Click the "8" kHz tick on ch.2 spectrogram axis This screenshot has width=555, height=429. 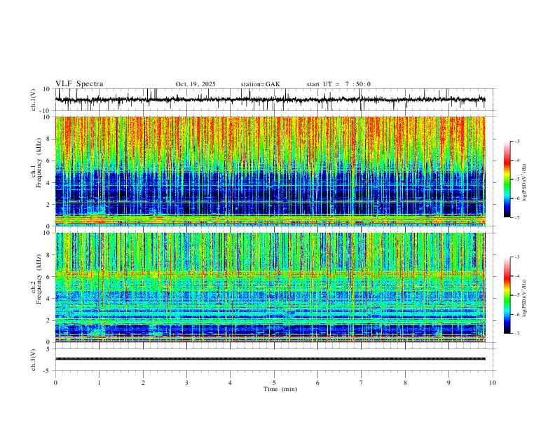[48, 255]
